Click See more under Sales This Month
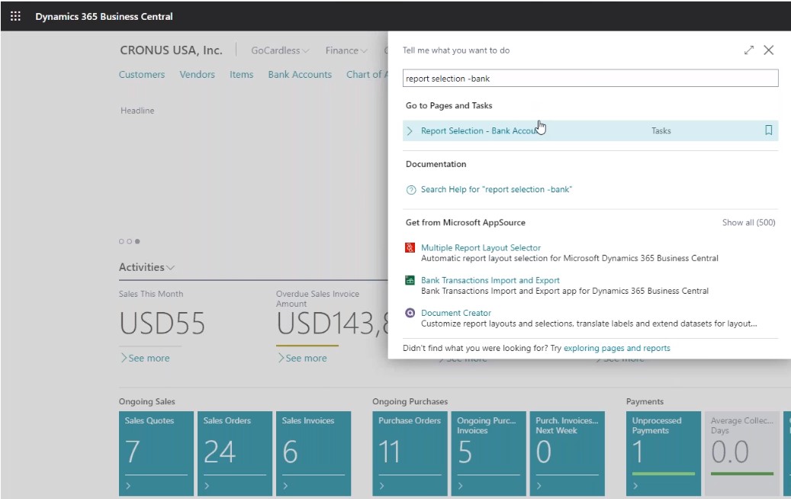This screenshot has height=499, width=791. coord(146,357)
